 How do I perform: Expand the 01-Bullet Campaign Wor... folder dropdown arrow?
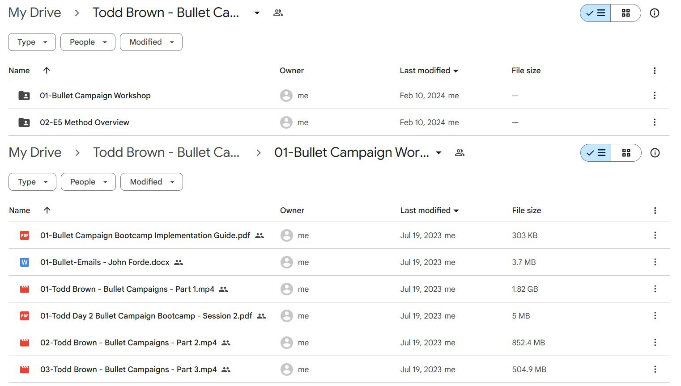click(x=438, y=153)
